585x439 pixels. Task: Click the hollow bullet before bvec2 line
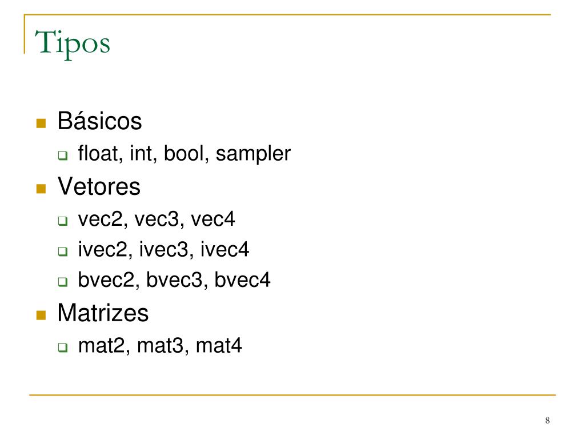tap(63, 281)
